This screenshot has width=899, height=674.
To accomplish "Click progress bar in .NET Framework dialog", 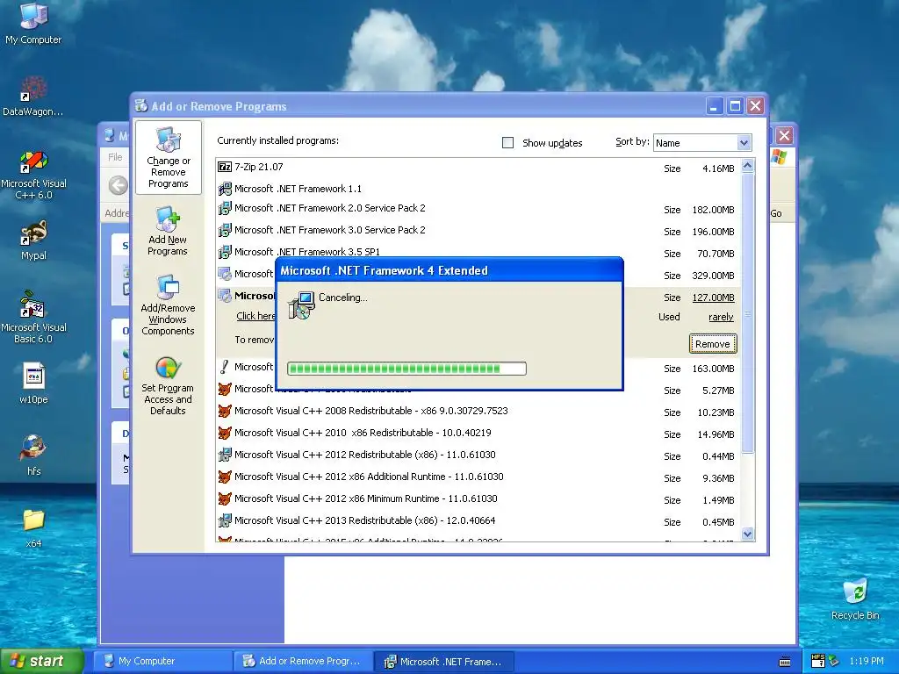I will pyautogui.click(x=406, y=369).
